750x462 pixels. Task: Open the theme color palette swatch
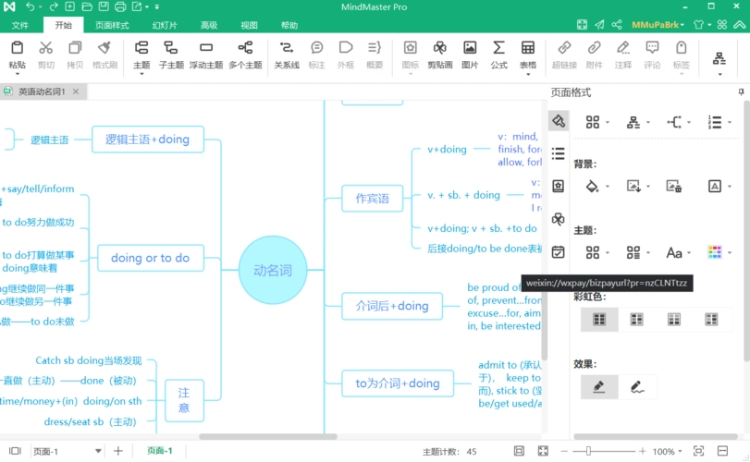coord(714,252)
